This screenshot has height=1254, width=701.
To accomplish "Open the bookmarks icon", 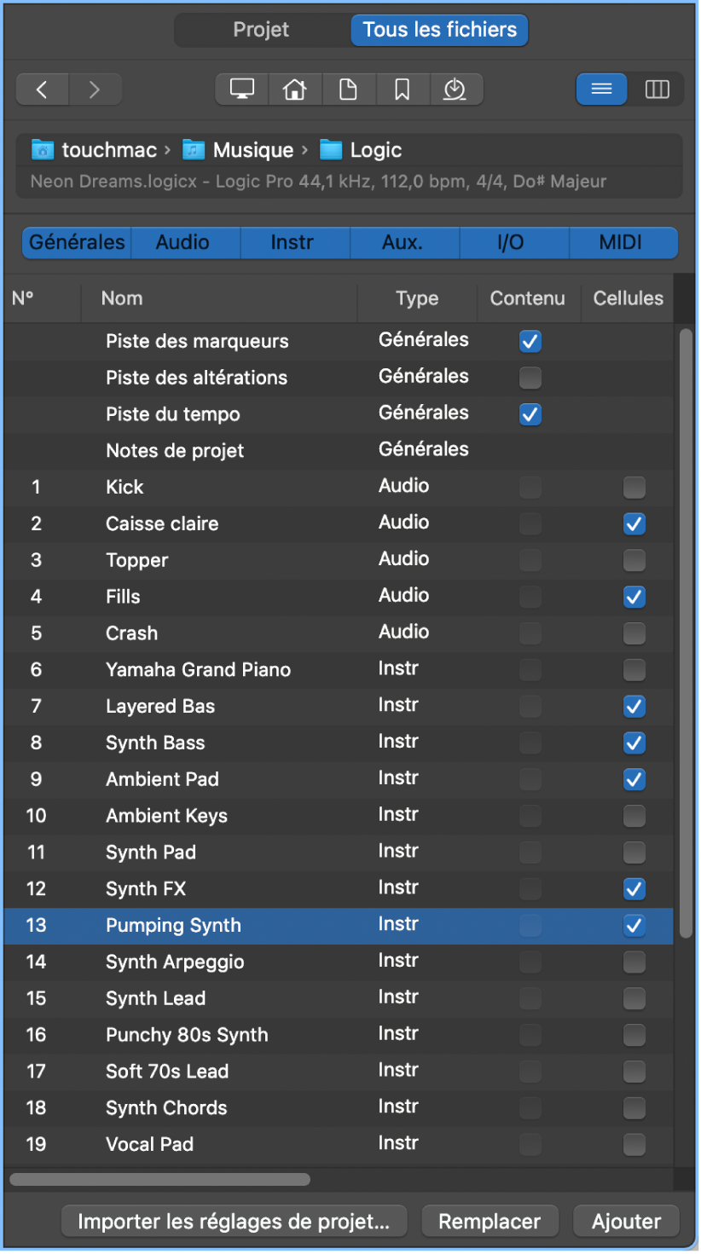I will pos(402,90).
